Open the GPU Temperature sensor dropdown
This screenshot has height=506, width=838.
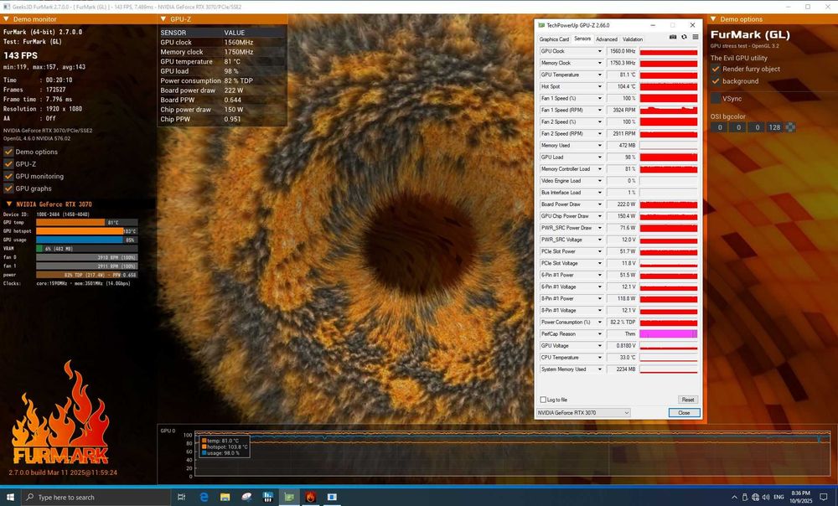600,75
